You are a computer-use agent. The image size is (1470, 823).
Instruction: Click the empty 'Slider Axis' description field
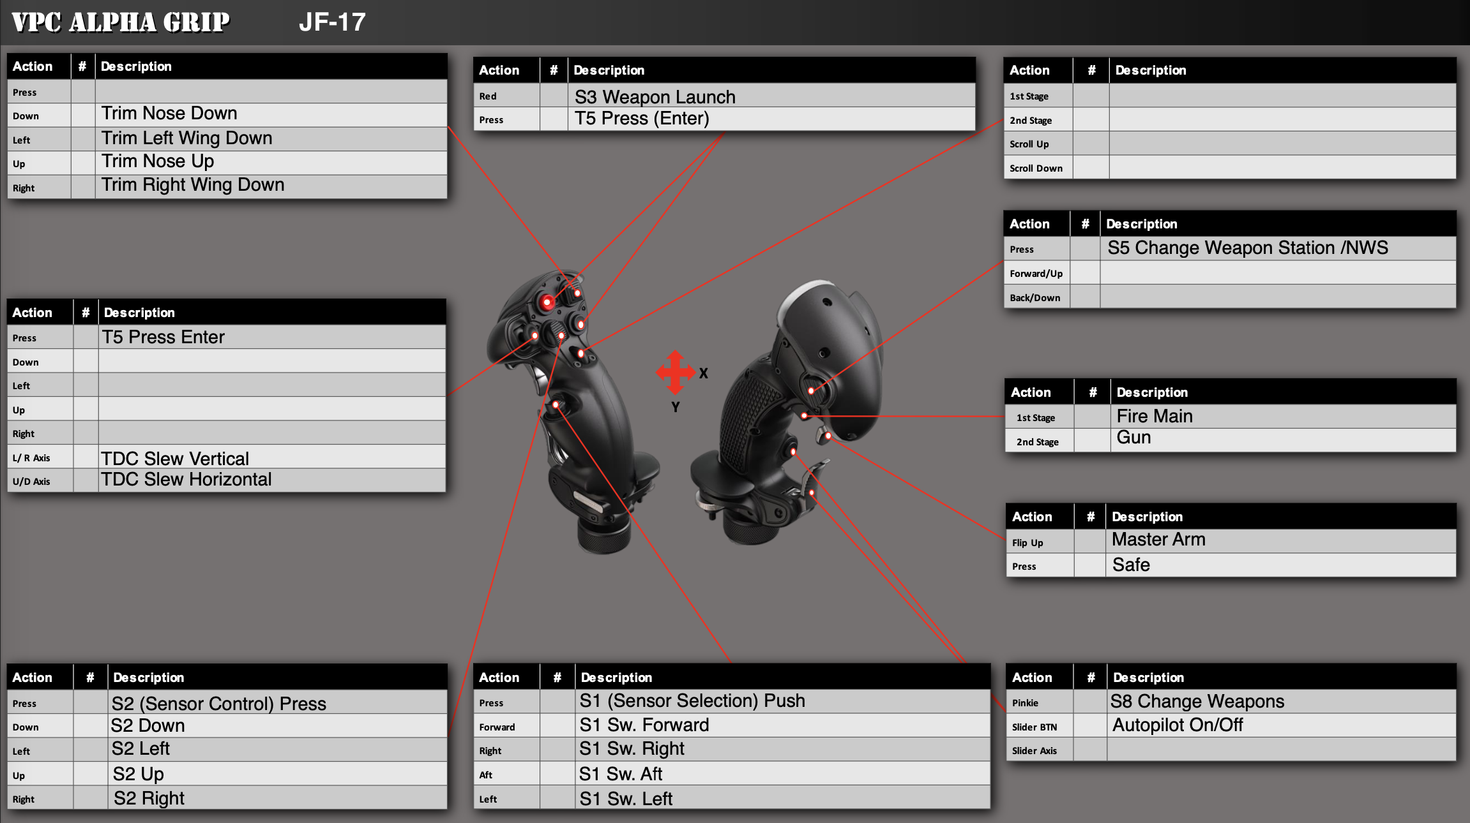tap(1280, 750)
